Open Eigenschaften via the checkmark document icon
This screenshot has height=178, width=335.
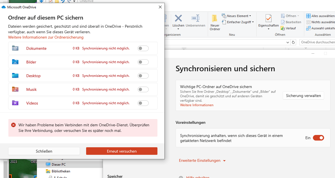pos(268,18)
